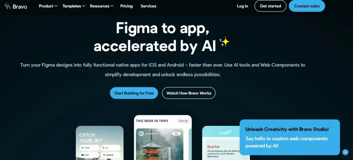Click the landing plane icon in To field
Screen dimensions: 353x160
[x=104, y=148]
